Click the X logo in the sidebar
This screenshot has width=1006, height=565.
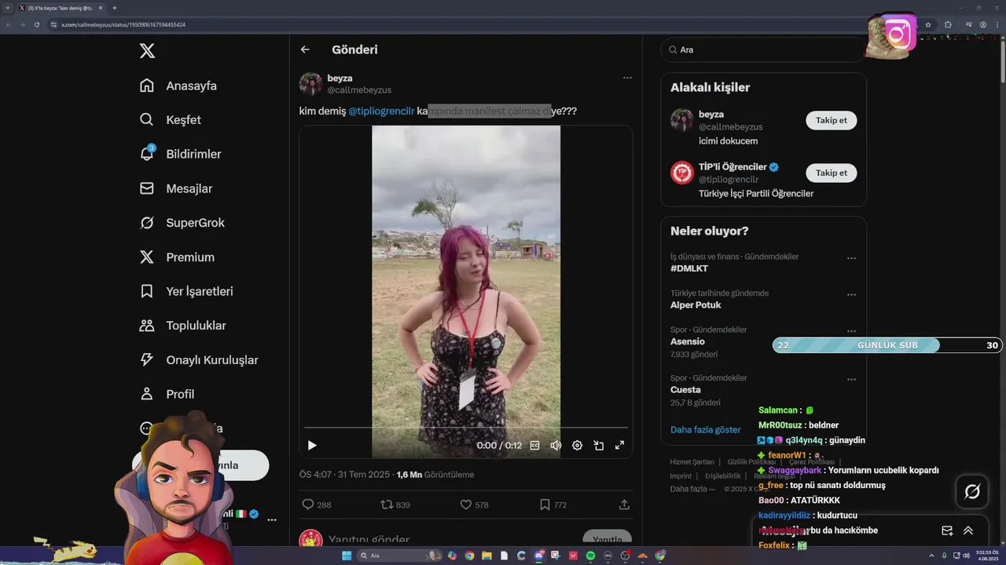(x=147, y=51)
